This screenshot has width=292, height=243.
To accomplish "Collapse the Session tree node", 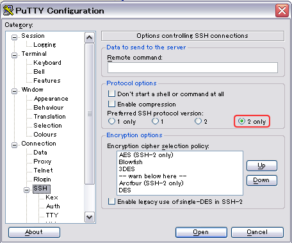I will pyautogui.click(x=14, y=37).
